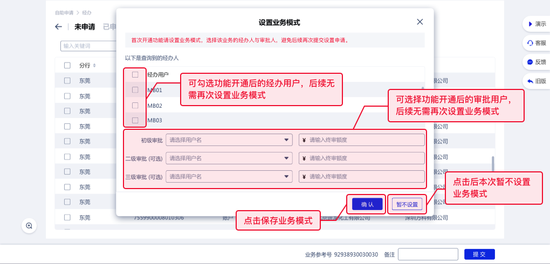Click the zoom magnifier icon at bottom left
This screenshot has height=264, width=550.
click(29, 226)
